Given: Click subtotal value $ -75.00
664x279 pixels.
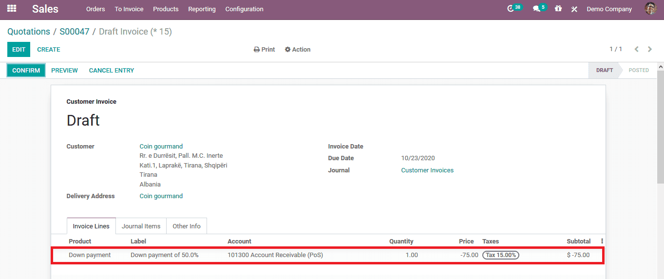Looking at the screenshot, I should tap(578, 255).
